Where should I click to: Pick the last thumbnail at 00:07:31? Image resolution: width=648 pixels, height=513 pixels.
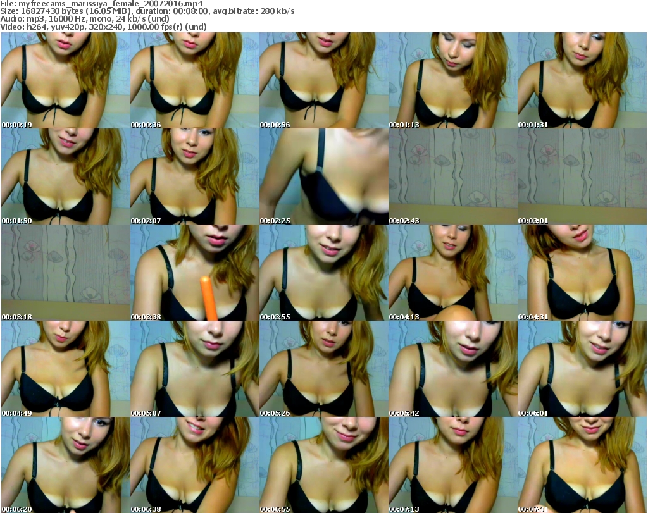(582, 465)
